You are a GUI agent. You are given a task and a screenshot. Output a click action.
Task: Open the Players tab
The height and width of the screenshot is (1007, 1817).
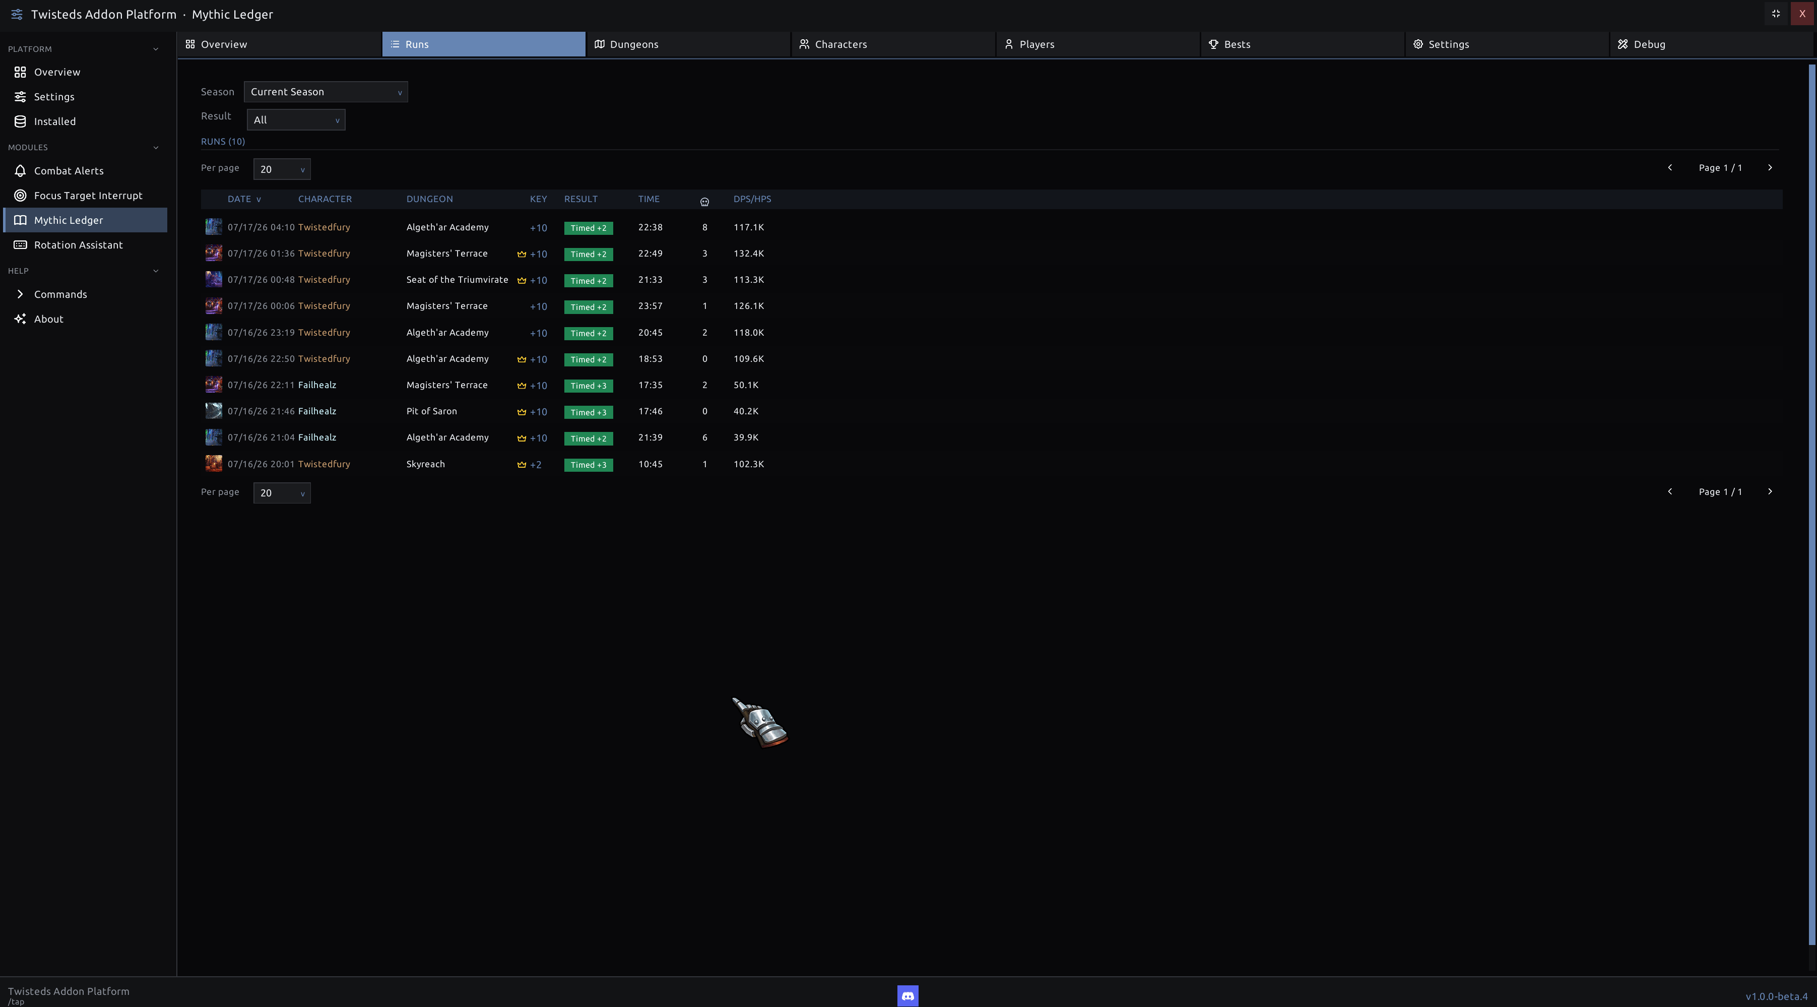click(x=1097, y=44)
